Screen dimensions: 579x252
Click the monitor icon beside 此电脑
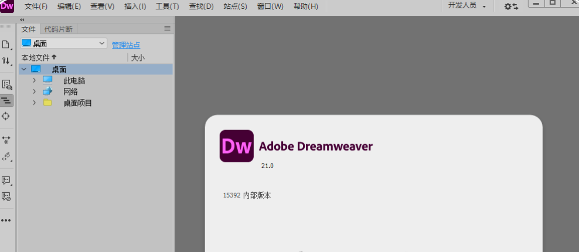(x=47, y=80)
